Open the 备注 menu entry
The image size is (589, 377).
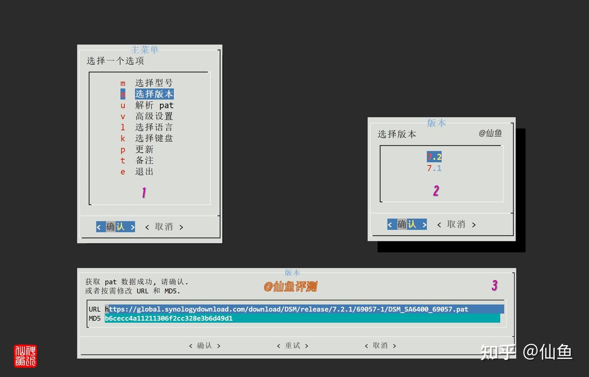tap(137, 161)
